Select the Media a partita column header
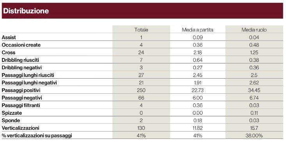This screenshot has height=142, width=286. (197, 30)
